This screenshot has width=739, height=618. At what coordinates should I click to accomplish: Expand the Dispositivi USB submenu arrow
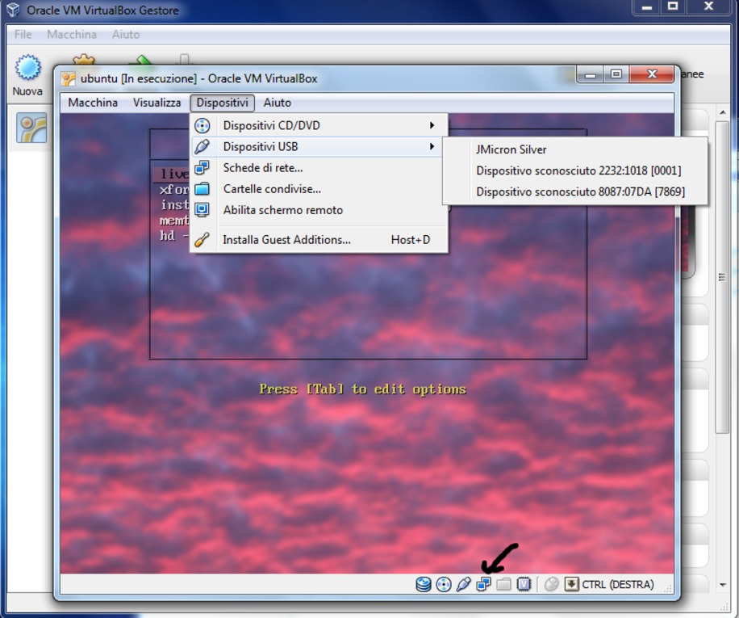click(432, 146)
